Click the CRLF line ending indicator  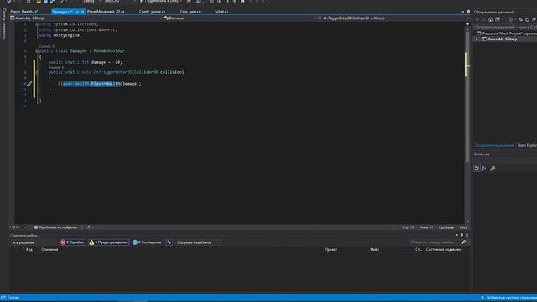tap(463, 227)
